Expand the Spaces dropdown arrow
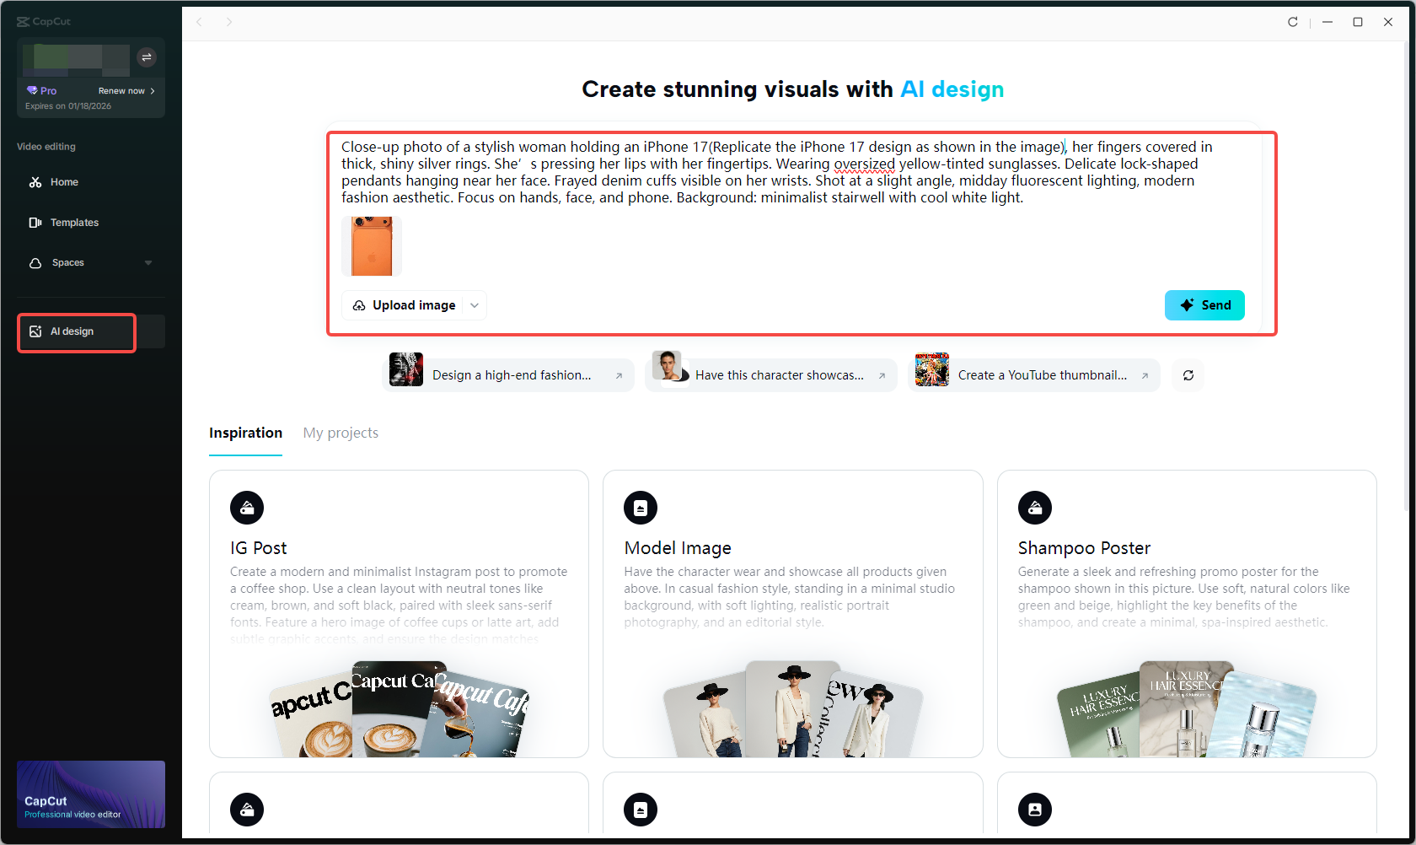 point(148,262)
